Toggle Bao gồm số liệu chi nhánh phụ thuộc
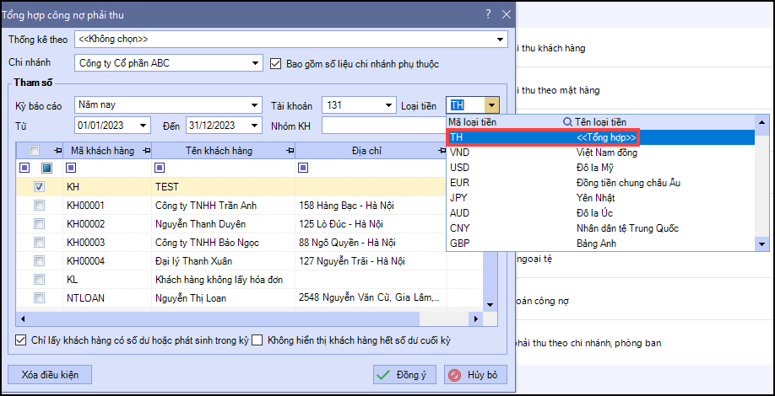 (x=275, y=63)
